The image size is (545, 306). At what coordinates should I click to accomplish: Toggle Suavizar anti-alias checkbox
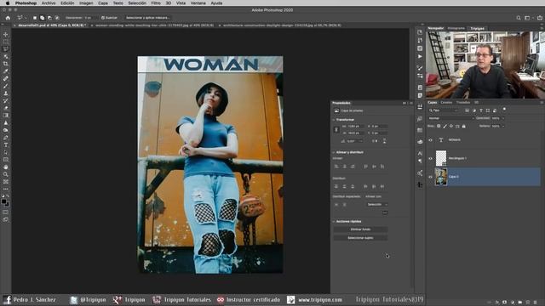click(x=103, y=18)
